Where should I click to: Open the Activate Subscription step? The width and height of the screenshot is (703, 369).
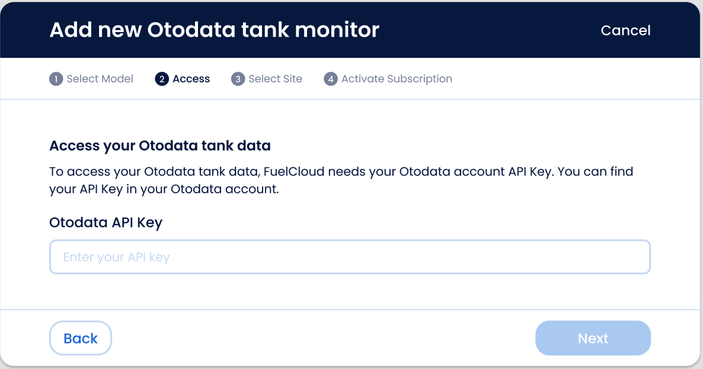click(x=388, y=79)
